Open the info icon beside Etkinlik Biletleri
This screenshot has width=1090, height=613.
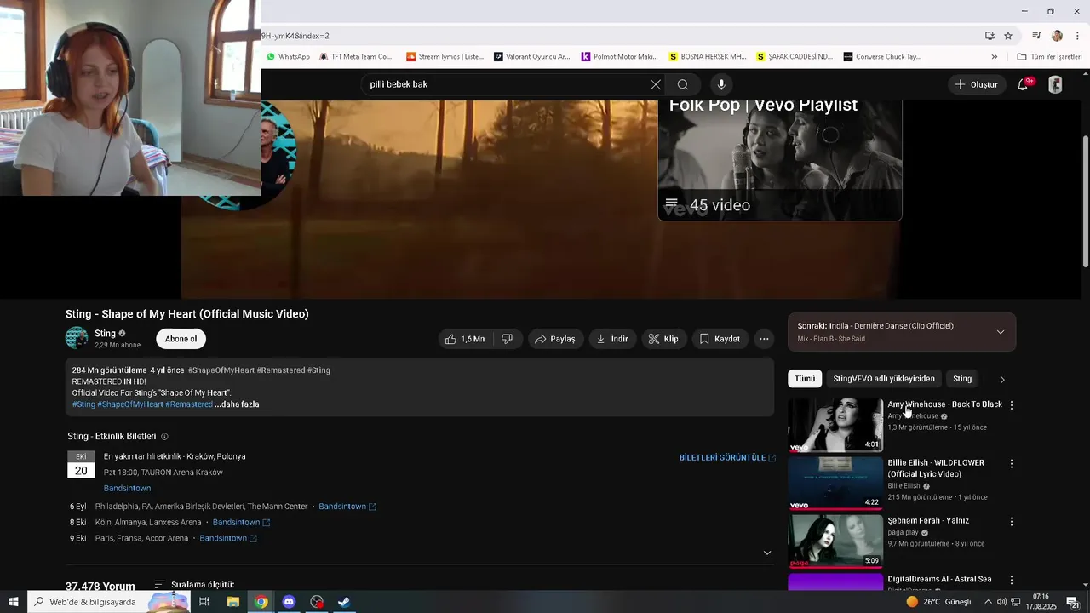pyautogui.click(x=164, y=437)
